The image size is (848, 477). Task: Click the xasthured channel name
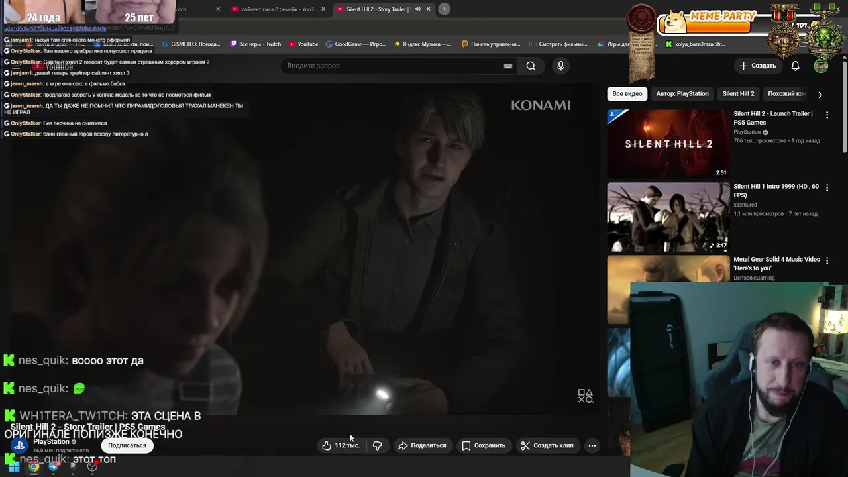(x=745, y=205)
